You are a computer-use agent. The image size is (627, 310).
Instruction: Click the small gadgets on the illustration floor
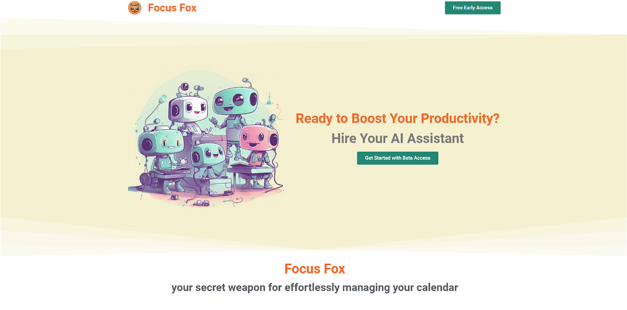(202, 203)
